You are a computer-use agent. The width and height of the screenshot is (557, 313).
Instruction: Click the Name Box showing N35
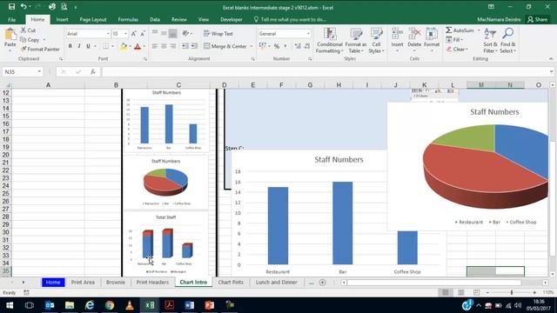click(22, 72)
